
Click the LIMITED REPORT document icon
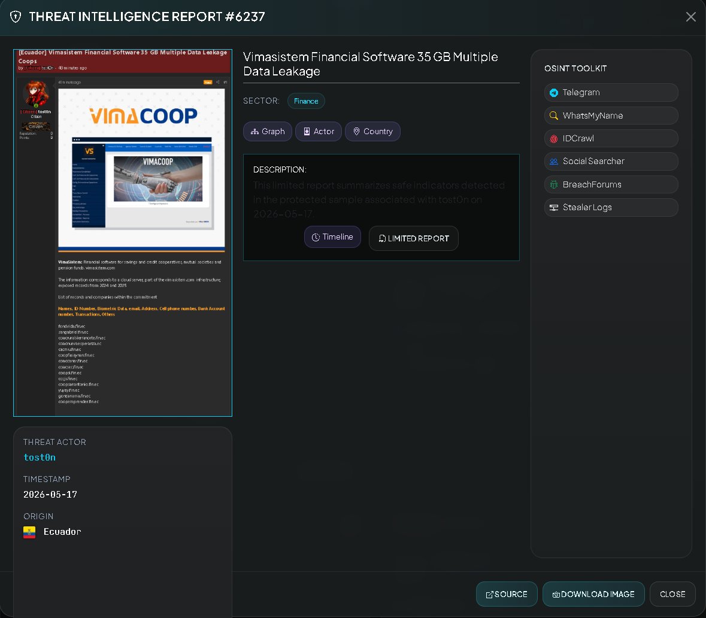point(382,238)
